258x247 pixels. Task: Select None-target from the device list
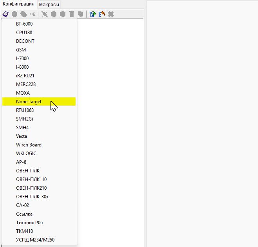coord(29,102)
